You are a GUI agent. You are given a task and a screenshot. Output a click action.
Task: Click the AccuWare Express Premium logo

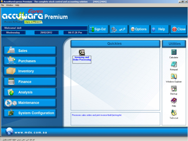(x=35, y=16)
